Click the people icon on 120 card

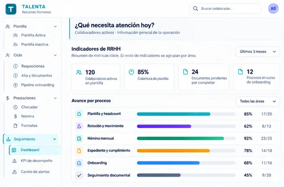coord(79,72)
